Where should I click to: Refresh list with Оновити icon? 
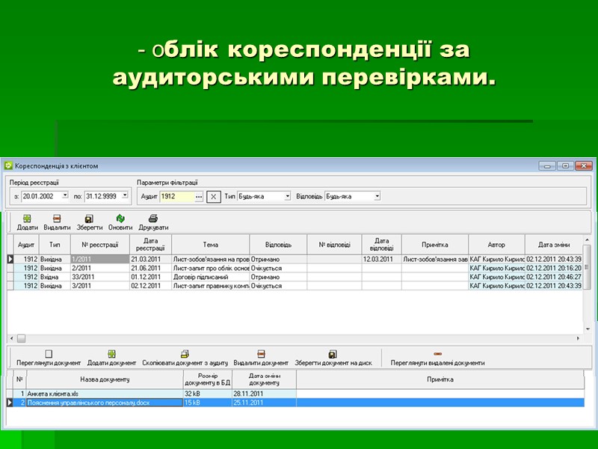(120, 219)
